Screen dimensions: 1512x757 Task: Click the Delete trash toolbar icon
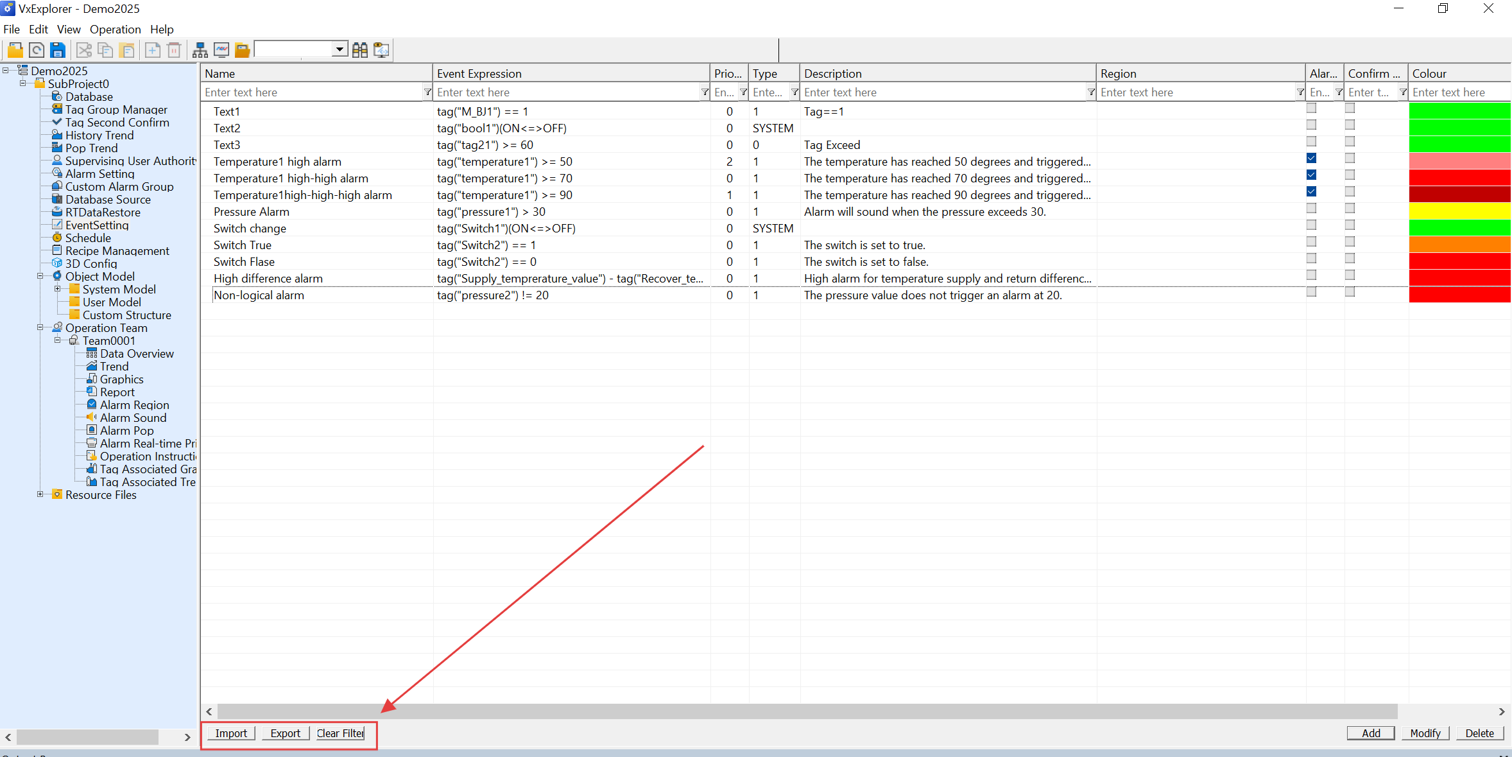click(174, 50)
